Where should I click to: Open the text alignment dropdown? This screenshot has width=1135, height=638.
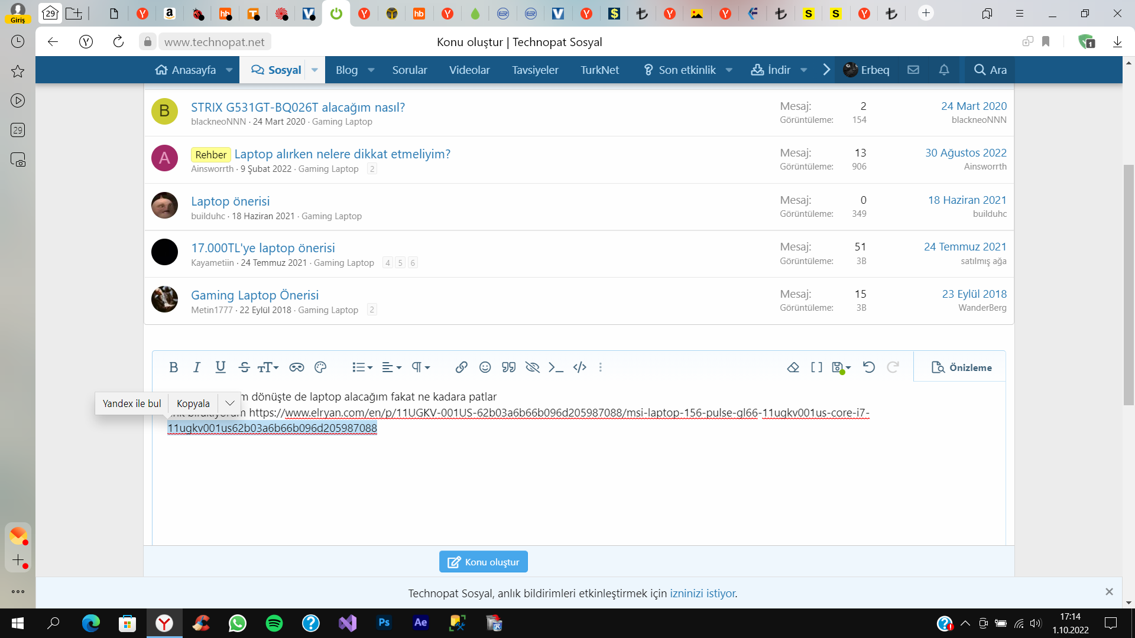click(x=391, y=367)
